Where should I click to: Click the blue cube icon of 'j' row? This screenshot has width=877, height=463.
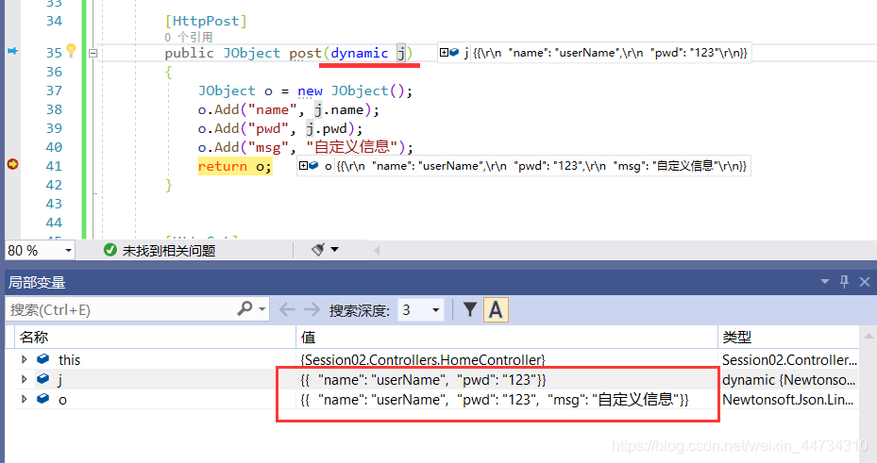[43, 379]
